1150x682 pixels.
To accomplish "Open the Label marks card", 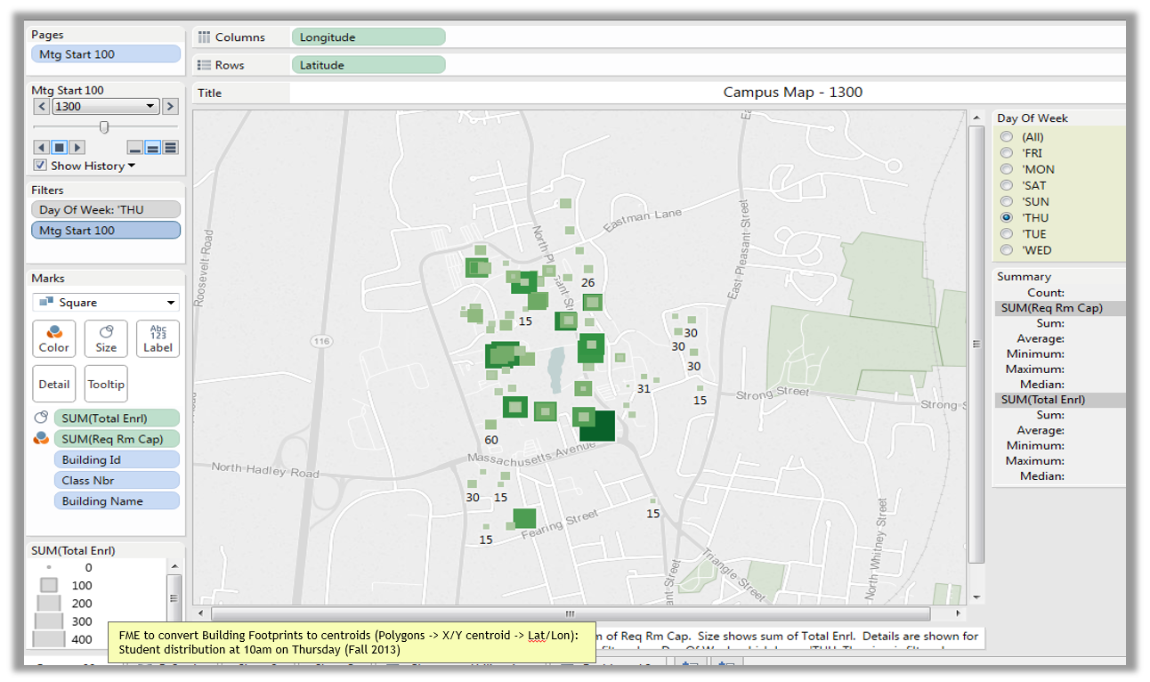I will (158, 338).
